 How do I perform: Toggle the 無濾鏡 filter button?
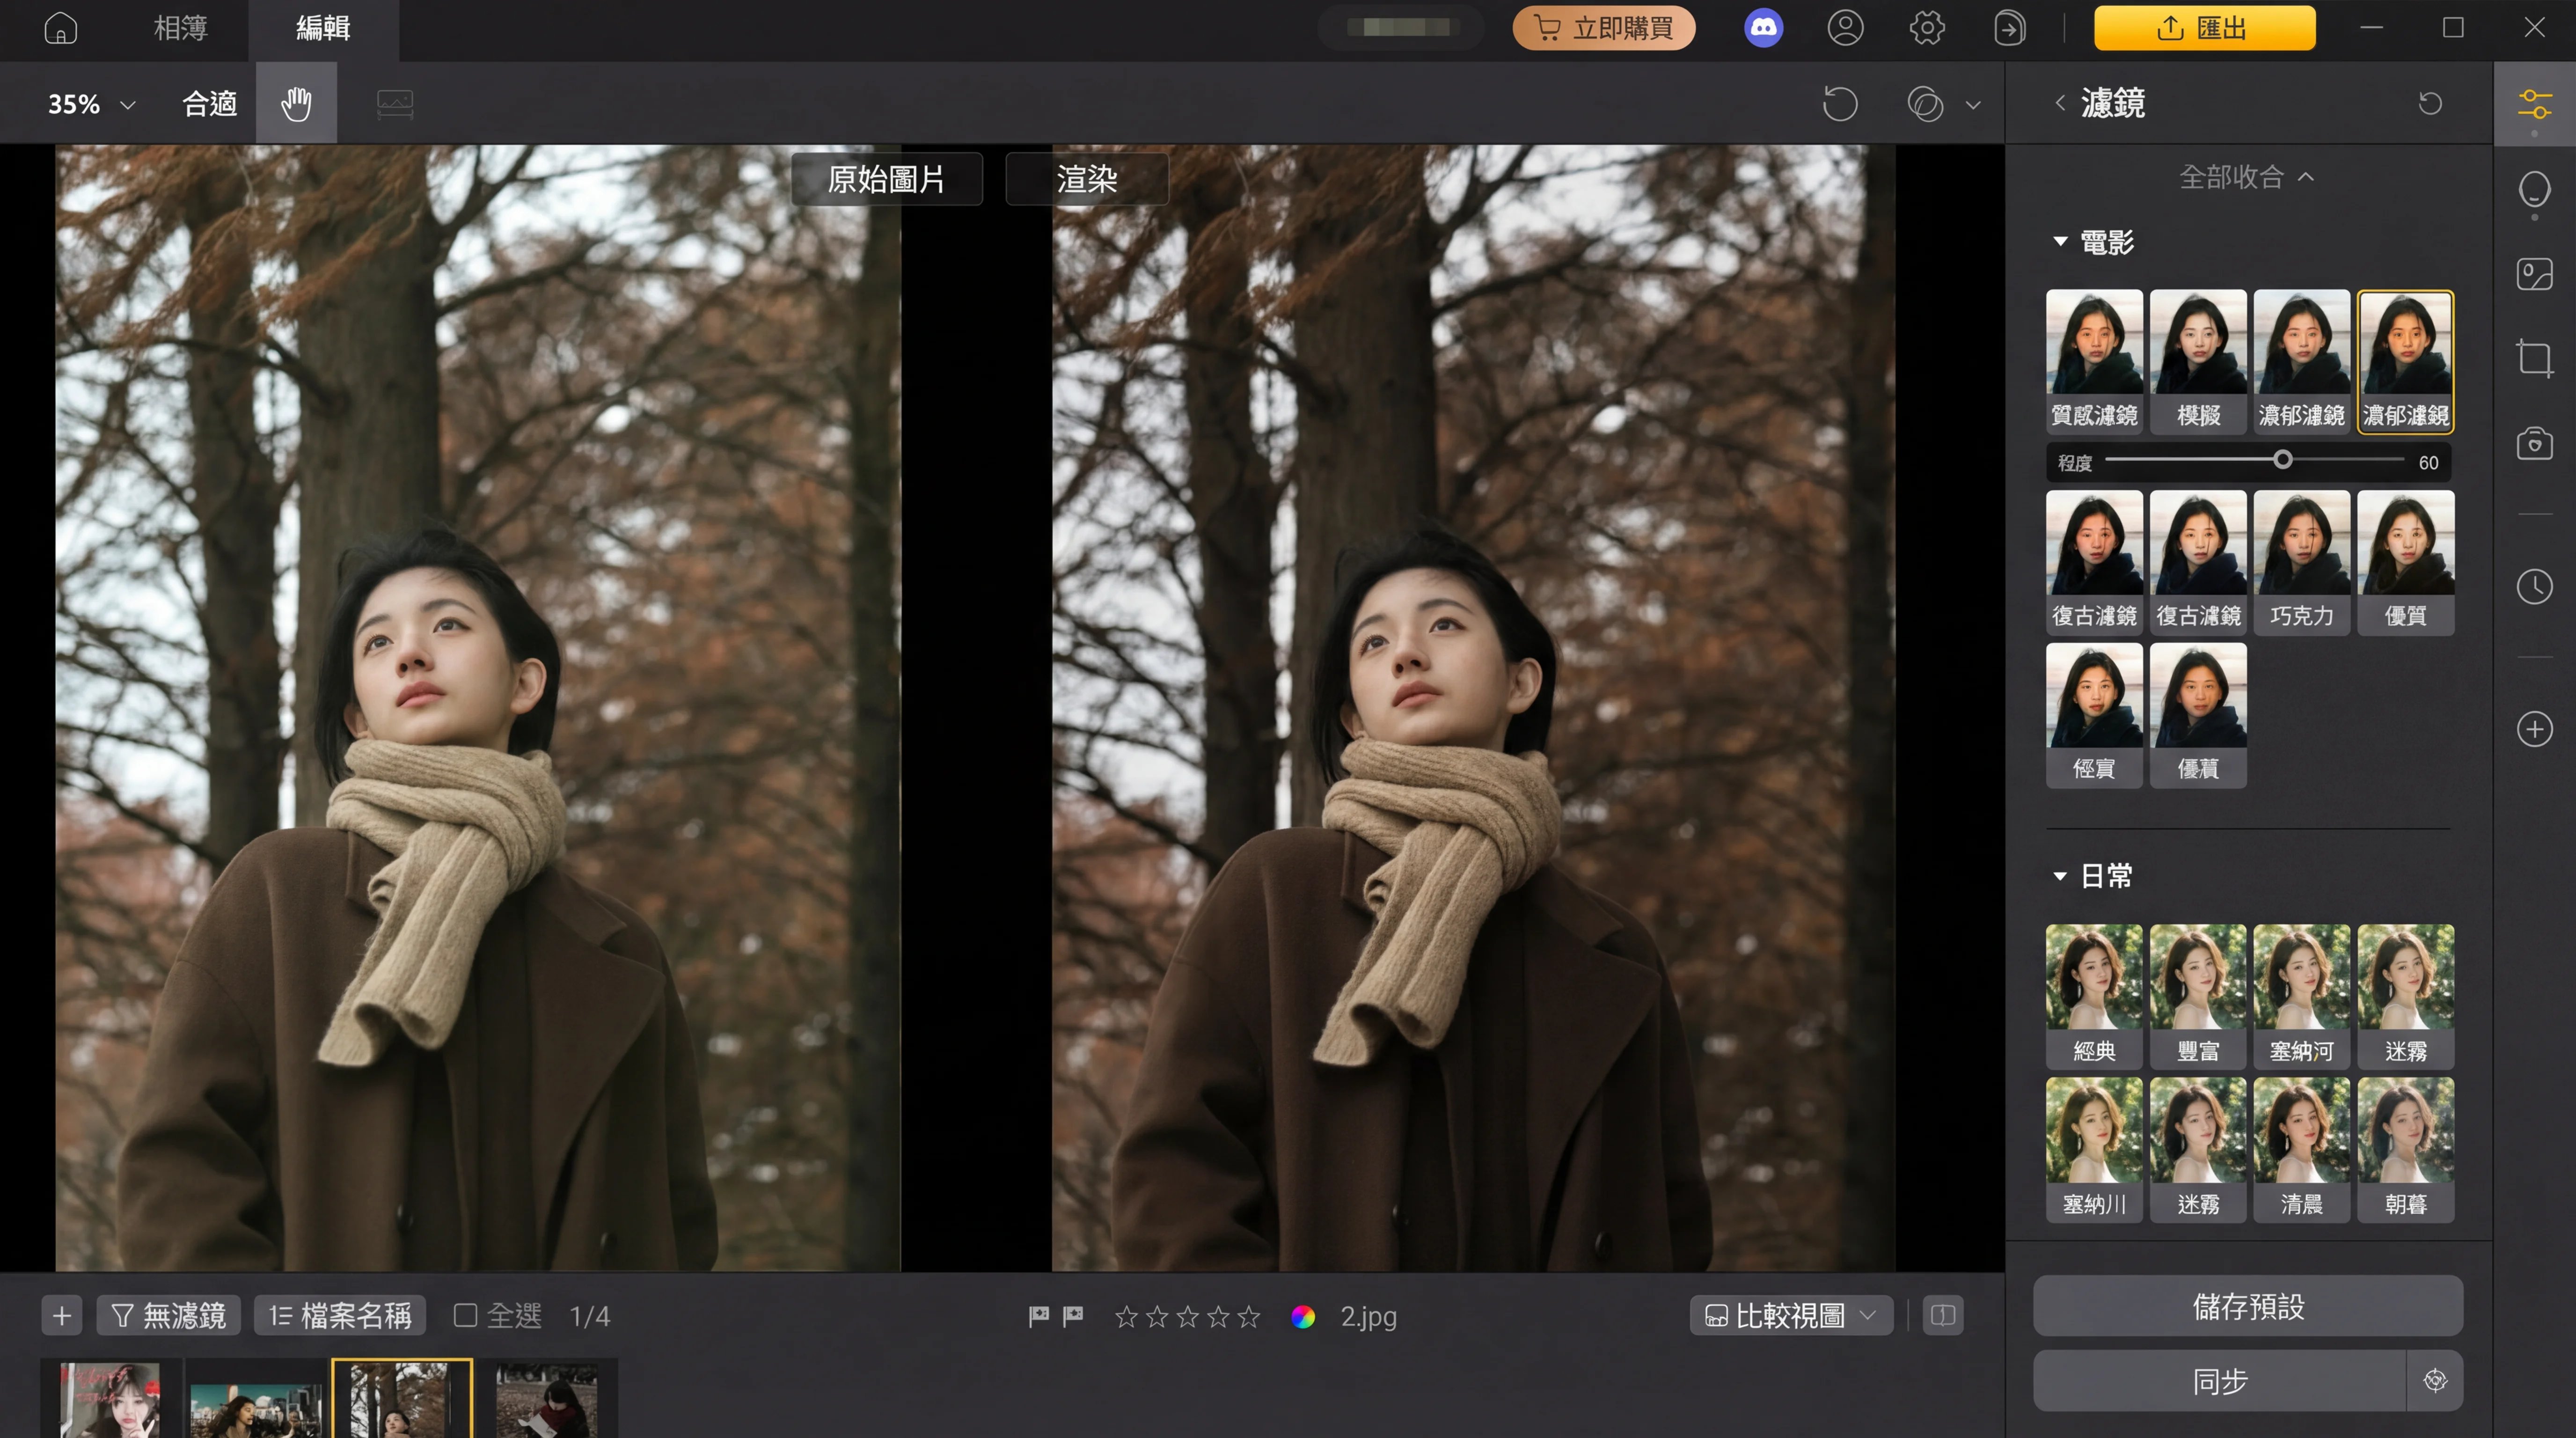tap(169, 1315)
